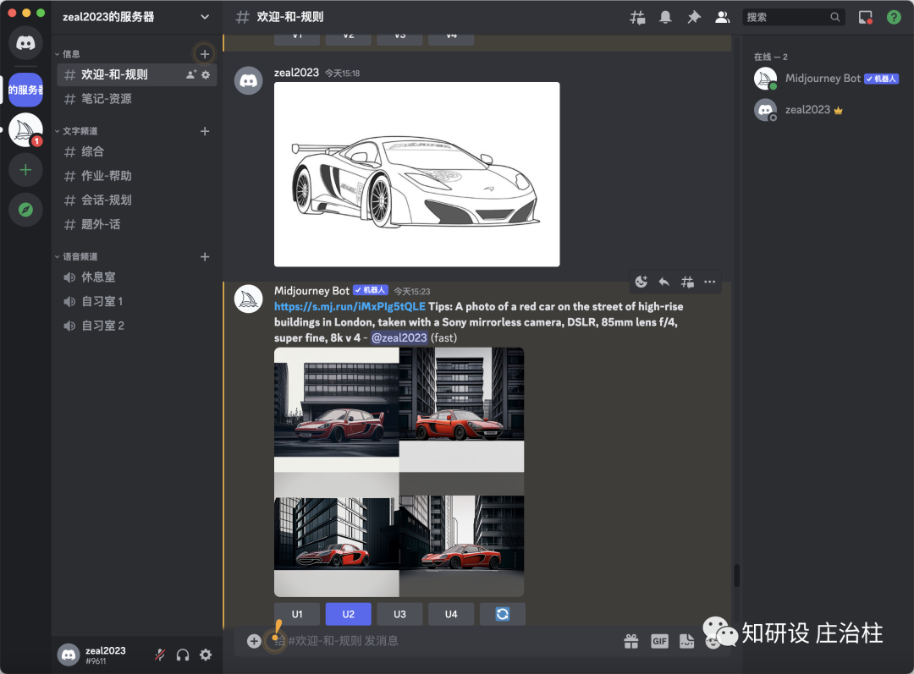Create channel in 信息 category plus icon
Viewport: 914px width, 674px height.
pyautogui.click(x=205, y=54)
